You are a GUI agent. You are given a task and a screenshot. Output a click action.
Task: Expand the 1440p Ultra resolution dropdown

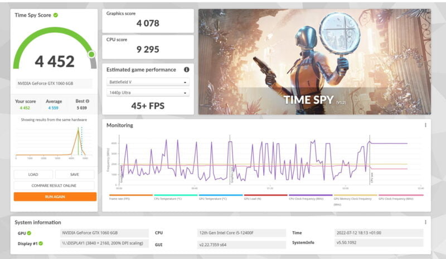point(148,92)
